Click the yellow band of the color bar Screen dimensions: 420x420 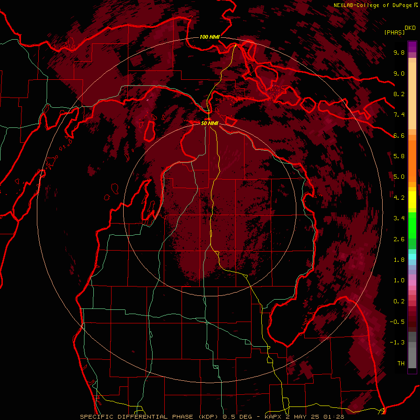point(412,200)
